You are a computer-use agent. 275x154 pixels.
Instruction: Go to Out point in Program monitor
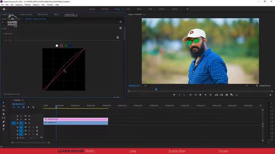tap(210, 95)
